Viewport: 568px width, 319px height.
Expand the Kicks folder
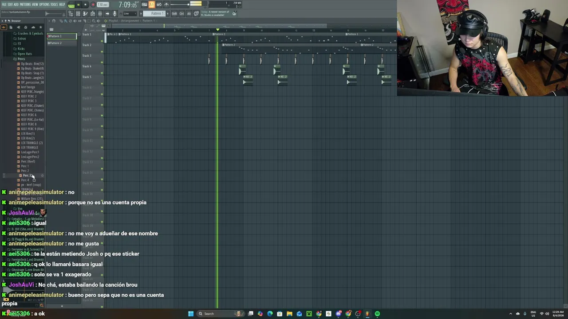(x=21, y=49)
